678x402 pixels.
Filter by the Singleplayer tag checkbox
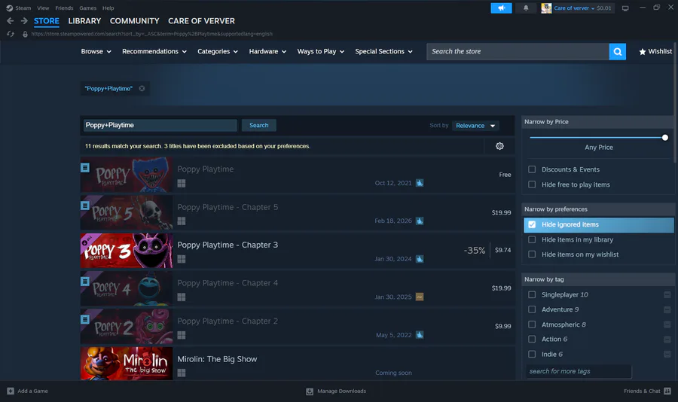(532, 295)
